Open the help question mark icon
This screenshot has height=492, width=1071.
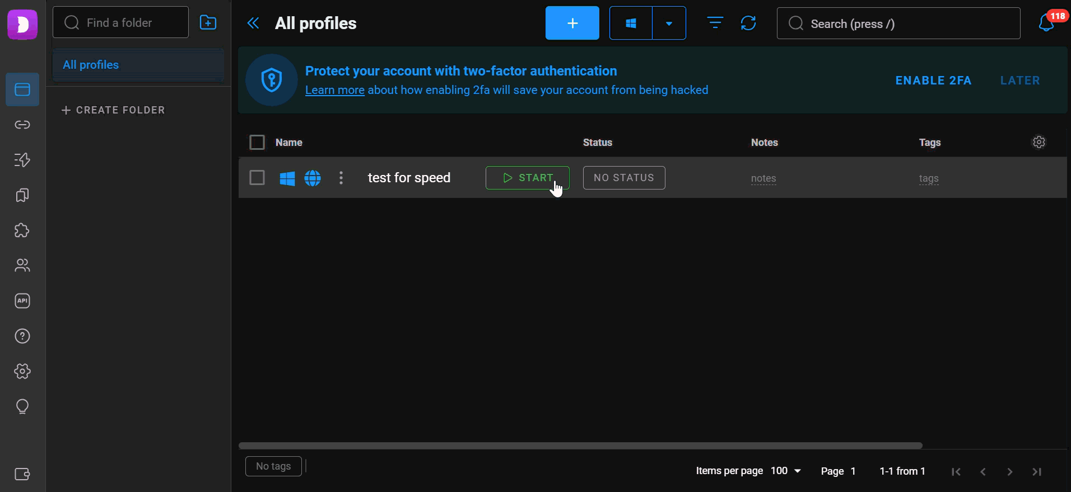[x=22, y=336]
